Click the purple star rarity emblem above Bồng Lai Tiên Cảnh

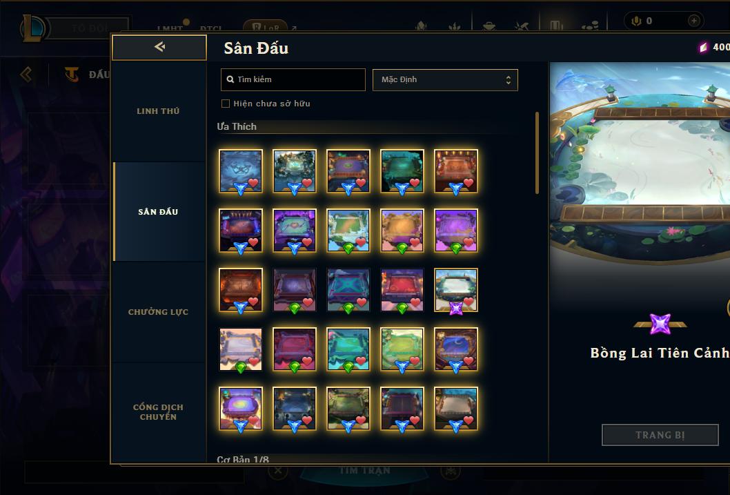click(660, 324)
